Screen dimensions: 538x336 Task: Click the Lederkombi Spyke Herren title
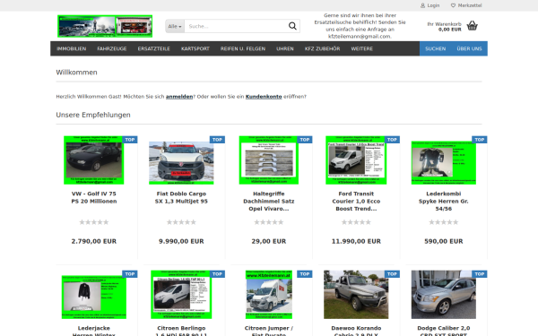tap(443, 202)
